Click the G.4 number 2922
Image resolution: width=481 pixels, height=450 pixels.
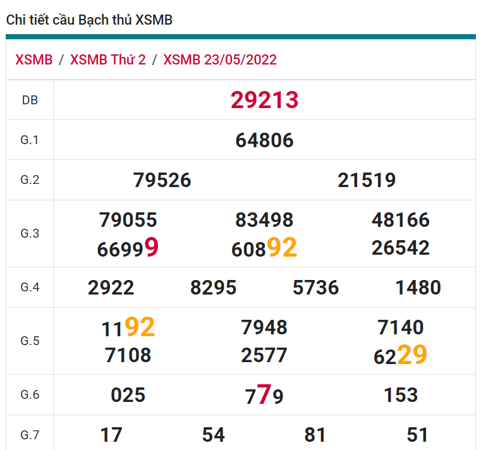[x=111, y=288]
